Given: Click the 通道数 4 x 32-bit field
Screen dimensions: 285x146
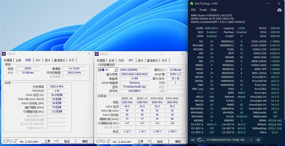Looking at the screenshot, I should coord(74,68).
